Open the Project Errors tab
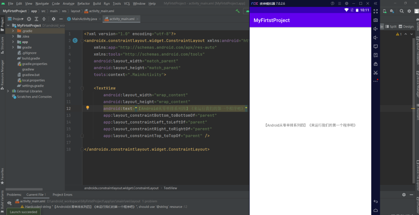This screenshot has height=215, width=419. tap(62, 195)
